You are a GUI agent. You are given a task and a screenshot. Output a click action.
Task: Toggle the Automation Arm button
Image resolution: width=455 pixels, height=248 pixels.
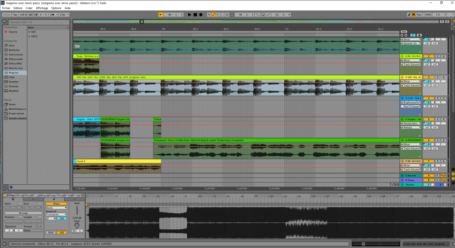pos(214,14)
